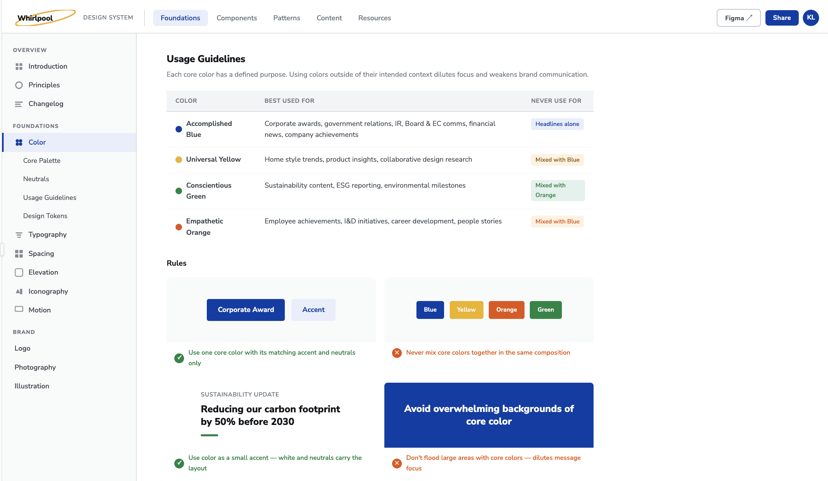This screenshot has height=481, width=828.
Task: Click the Spacing grid icon
Action: (19, 253)
